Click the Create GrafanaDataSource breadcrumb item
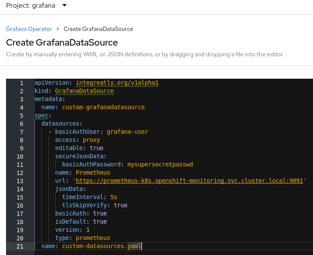The width and height of the screenshot is (313, 255). tap(98, 29)
